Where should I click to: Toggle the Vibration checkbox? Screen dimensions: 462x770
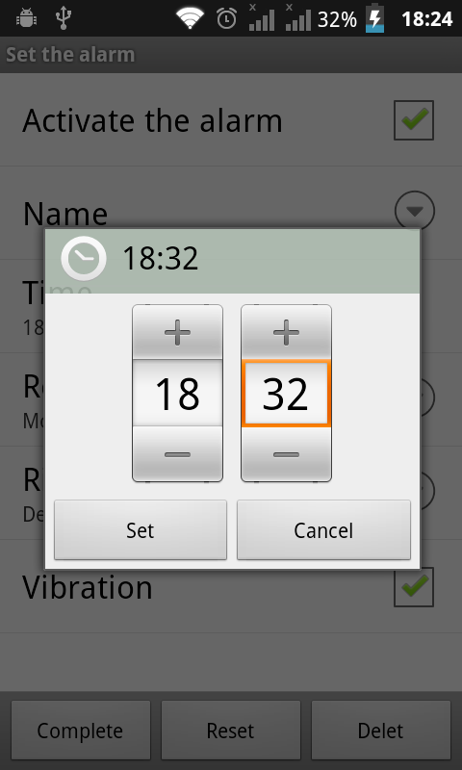414,587
